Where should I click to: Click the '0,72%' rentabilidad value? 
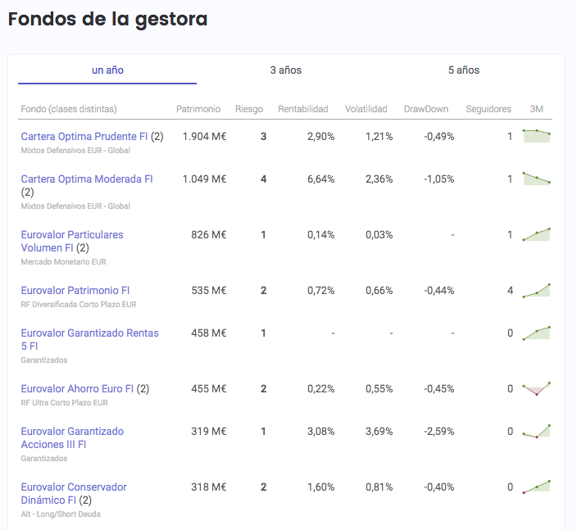(321, 291)
